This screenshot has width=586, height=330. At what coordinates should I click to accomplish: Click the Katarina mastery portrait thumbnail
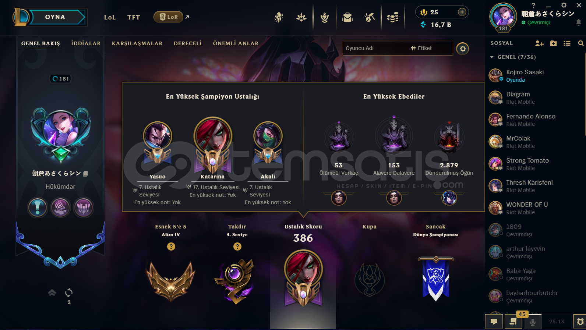(213, 136)
